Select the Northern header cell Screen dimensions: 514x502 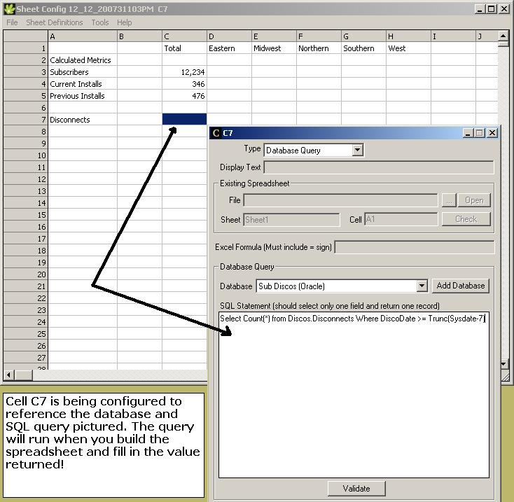point(319,48)
